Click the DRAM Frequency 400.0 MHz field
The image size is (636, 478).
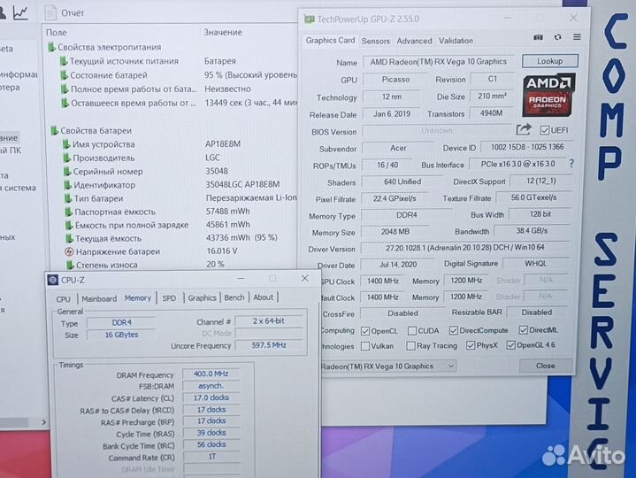click(211, 374)
